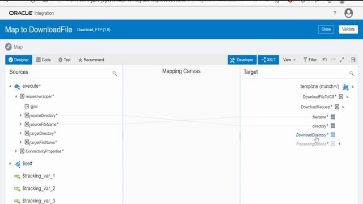Viewport: 363px width, 204px height.
Task: Expand the sourceDirectory node
Action: pos(20,115)
